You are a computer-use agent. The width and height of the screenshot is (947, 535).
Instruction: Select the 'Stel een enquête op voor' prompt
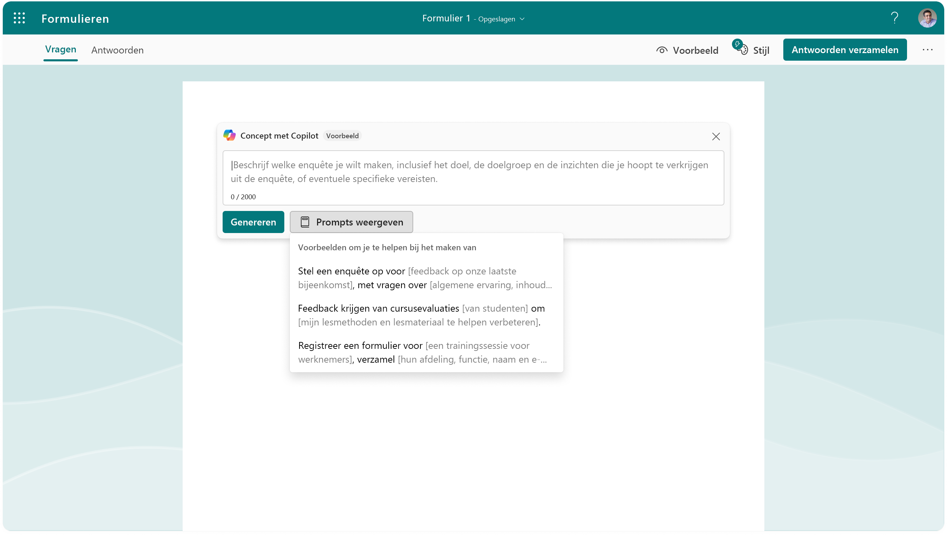pos(426,278)
